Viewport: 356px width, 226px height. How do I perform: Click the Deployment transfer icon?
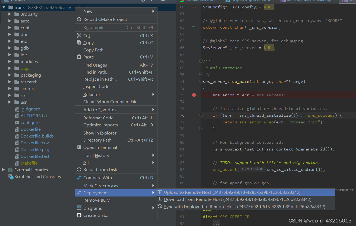click(x=79, y=193)
